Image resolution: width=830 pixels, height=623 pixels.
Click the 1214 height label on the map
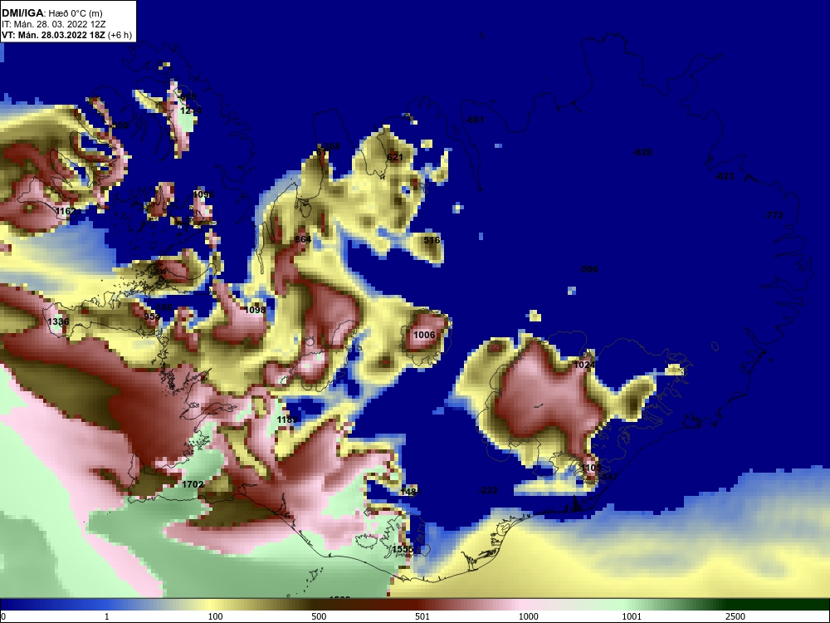191,110
